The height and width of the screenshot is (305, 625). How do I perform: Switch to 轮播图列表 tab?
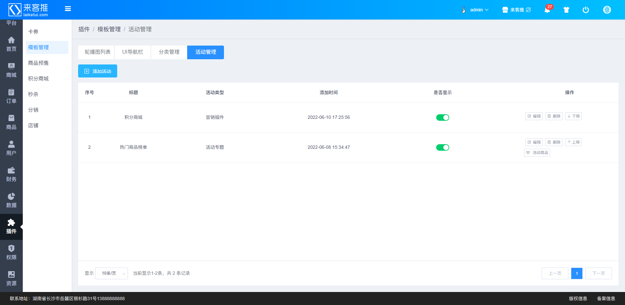pos(96,52)
